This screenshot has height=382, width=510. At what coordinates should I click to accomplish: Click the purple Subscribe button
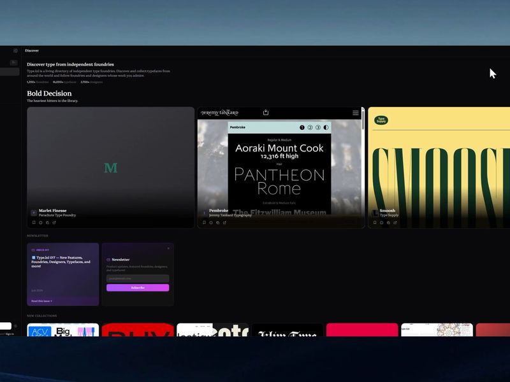point(138,288)
